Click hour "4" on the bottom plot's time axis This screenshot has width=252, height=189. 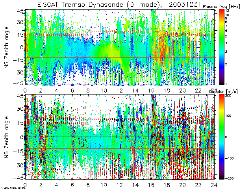(56, 185)
